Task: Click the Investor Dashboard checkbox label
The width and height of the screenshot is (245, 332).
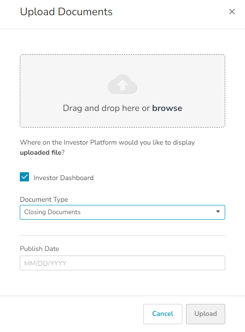Action: pyautogui.click(x=64, y=178)
